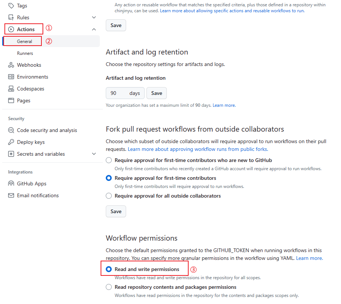Click the GitHub Apps robot icon
Image resolution: width=341 pixels, height=304 pixels.
(x=11, y=184)
